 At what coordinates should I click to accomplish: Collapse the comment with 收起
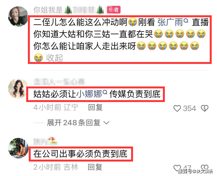(54, 58)
